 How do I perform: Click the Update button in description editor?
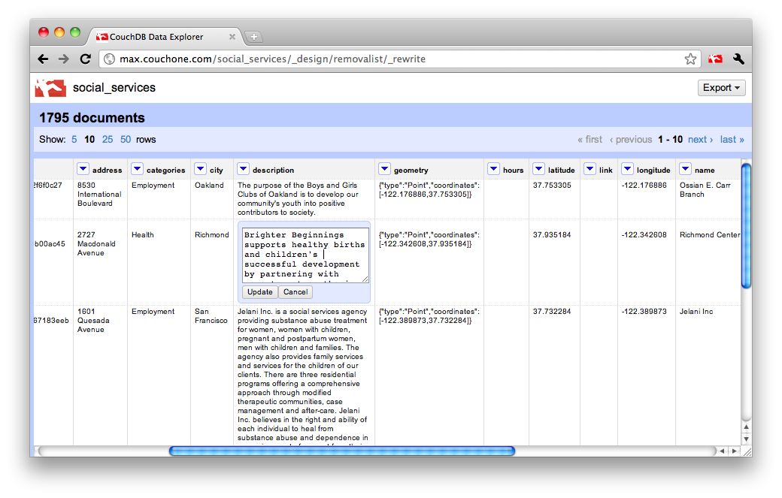pos(260,292)
